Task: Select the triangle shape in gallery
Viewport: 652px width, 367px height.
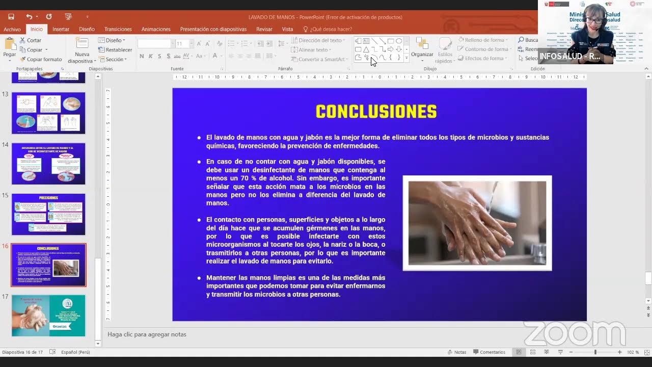Action: tap(366, 49)
